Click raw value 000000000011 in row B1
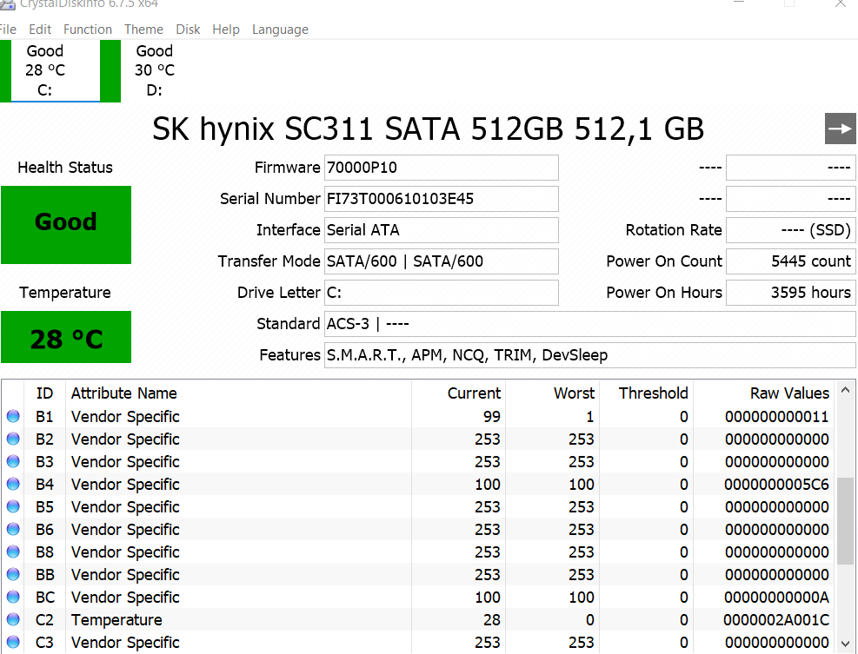 776,417
